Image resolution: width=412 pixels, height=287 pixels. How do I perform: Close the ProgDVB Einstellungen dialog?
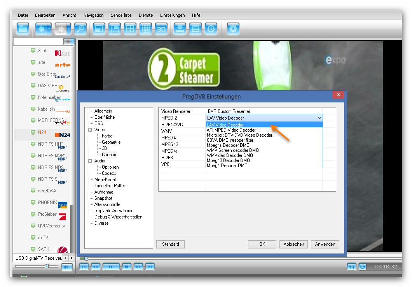tap(339, 95)
